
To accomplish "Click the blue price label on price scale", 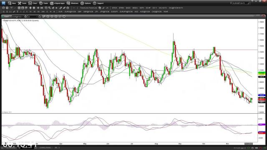I will point(262,95).
